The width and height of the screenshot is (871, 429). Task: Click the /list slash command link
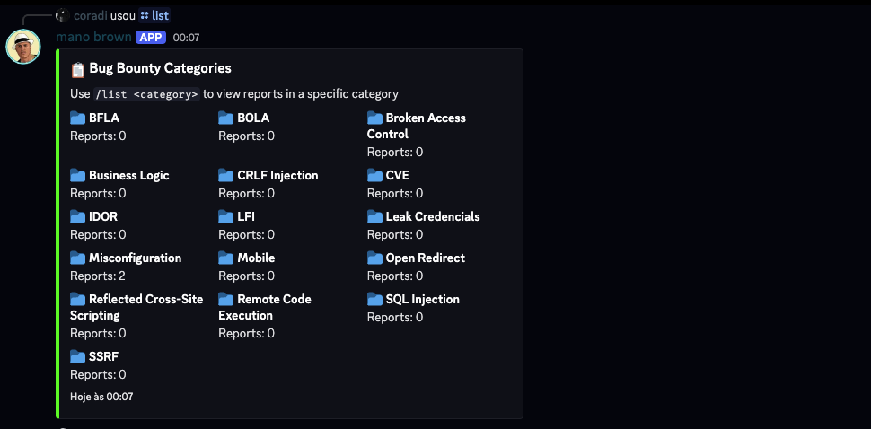point(154,15)
